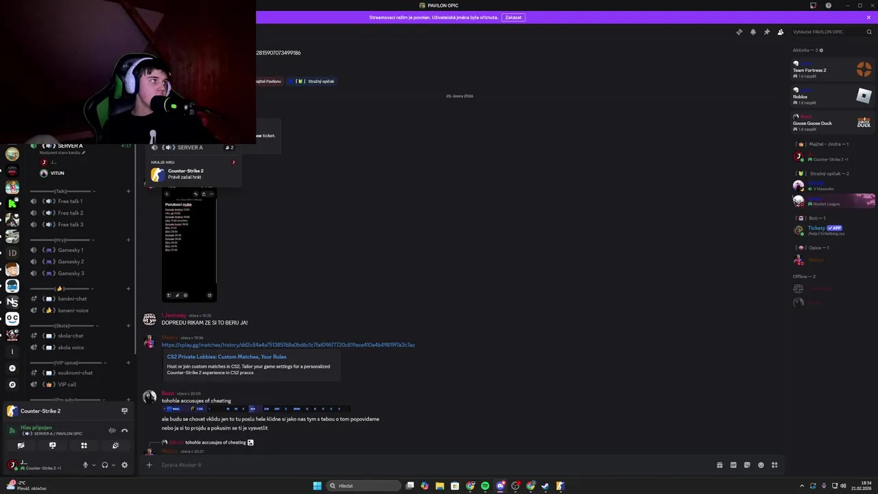Join the skola voice channel
This screenshot has height=494, width=878.
click(81, 347)
